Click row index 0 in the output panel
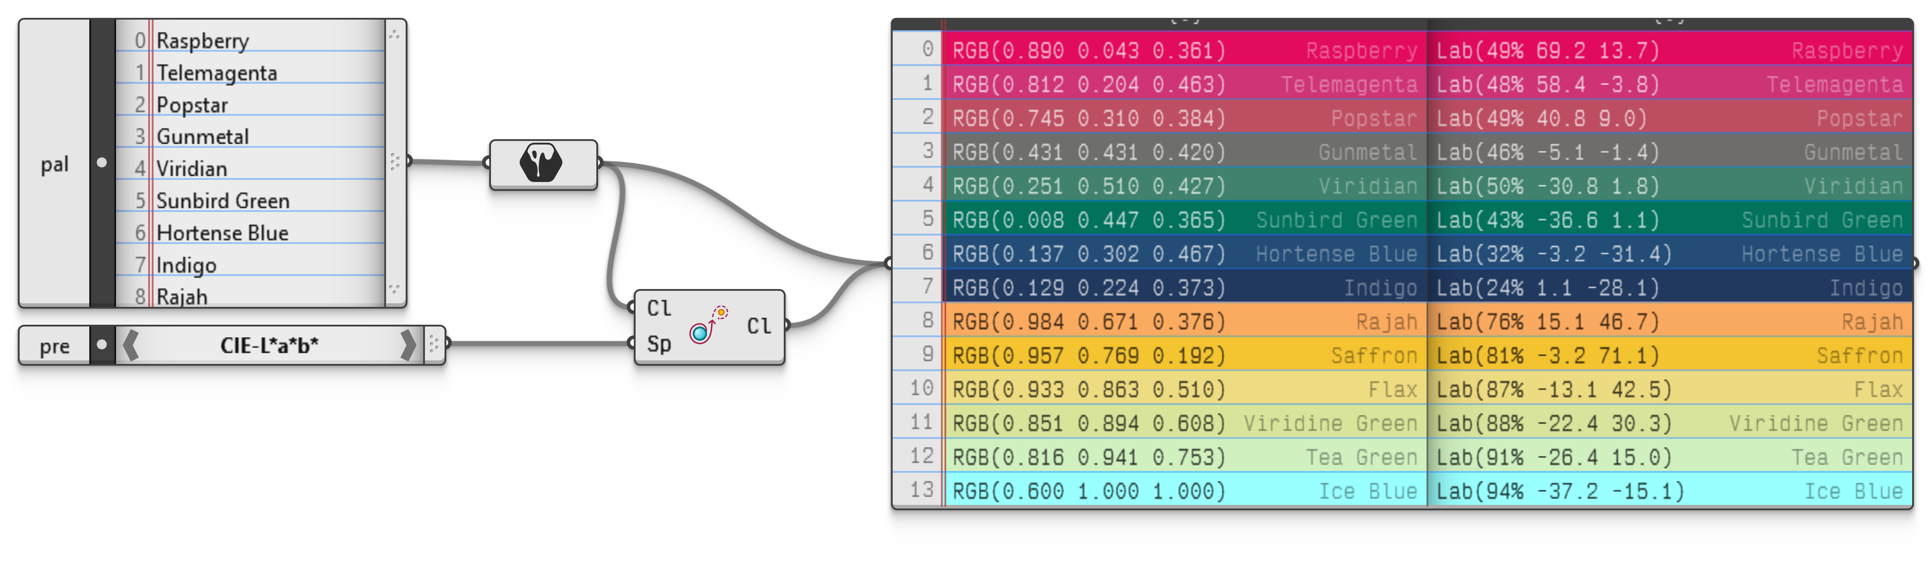Screen dimensions: 1930x562 (928, 49)
